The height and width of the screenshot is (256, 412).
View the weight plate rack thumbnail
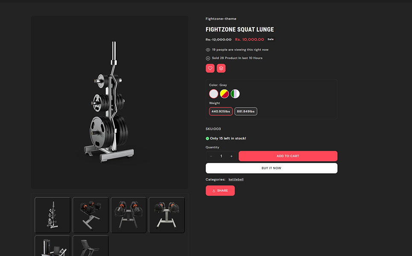[53, 215]
